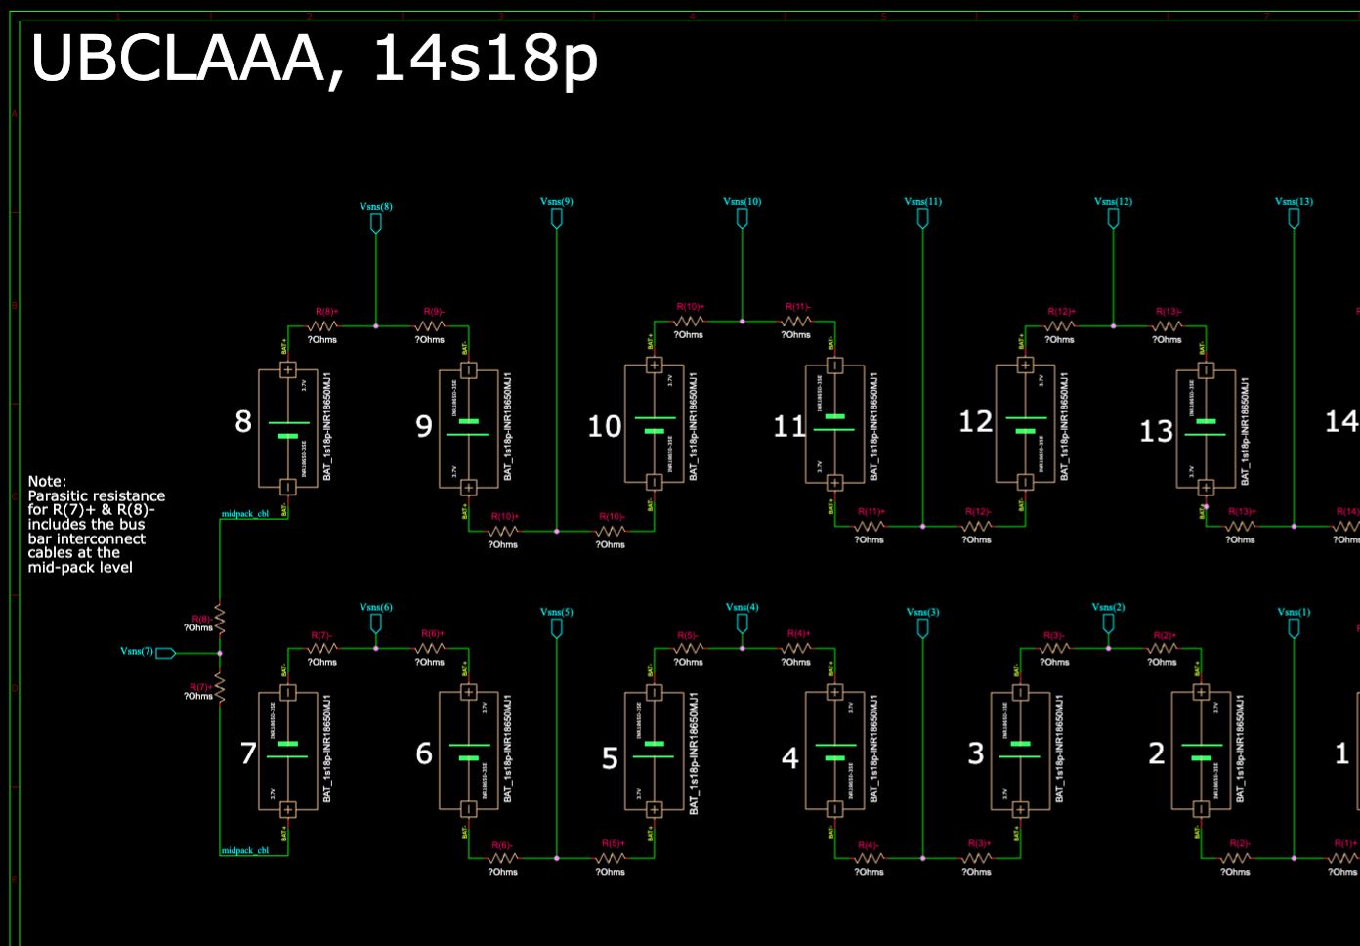This screenshot has width=1360, height=946.
Task: Select battery block number 8
Action: coord(287,428)
